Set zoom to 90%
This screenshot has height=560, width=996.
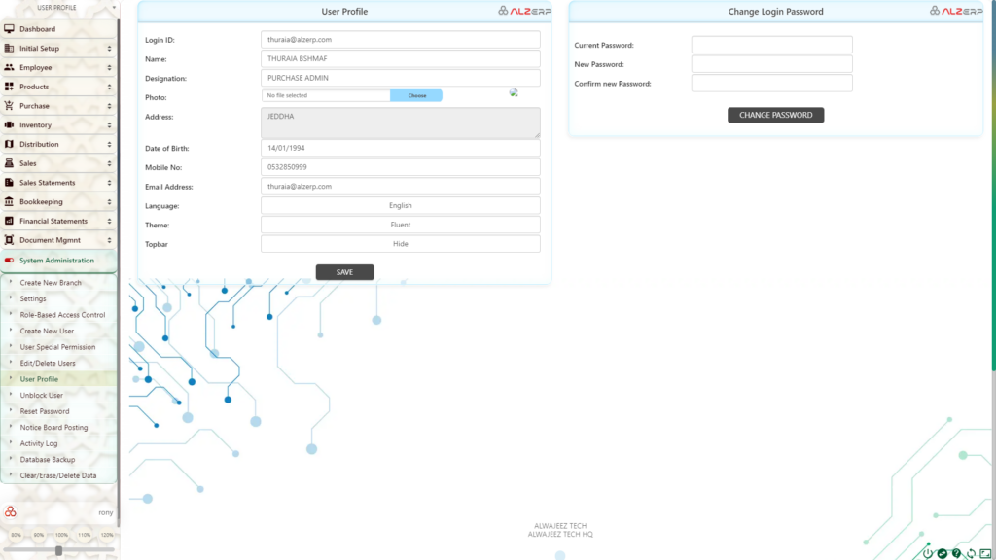click(39, 535)
